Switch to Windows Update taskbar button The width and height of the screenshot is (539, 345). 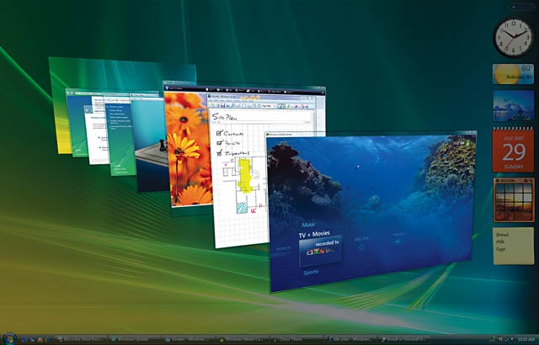(136, 339)
